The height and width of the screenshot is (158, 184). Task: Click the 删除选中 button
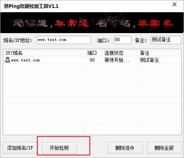pos(125,148)
